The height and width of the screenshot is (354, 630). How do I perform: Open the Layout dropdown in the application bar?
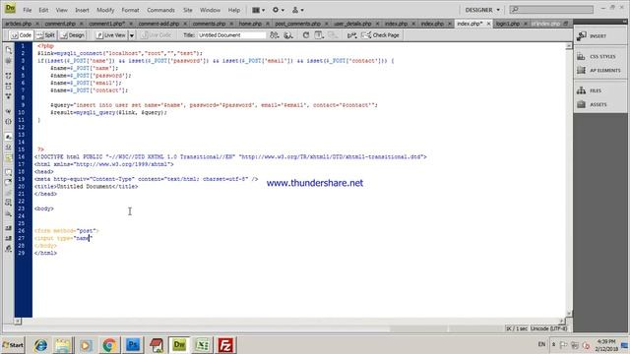coord(258,10)
